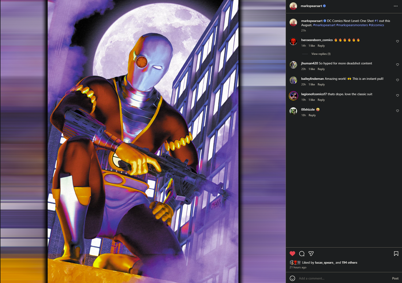This screenshot has width=402, height=283.
Task: View likes on baileylindeman comment
Action: 312,84
